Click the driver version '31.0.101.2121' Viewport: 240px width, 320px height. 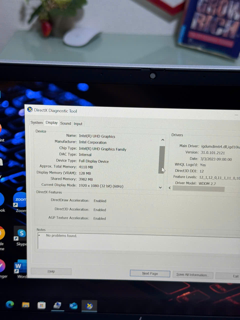213,153
